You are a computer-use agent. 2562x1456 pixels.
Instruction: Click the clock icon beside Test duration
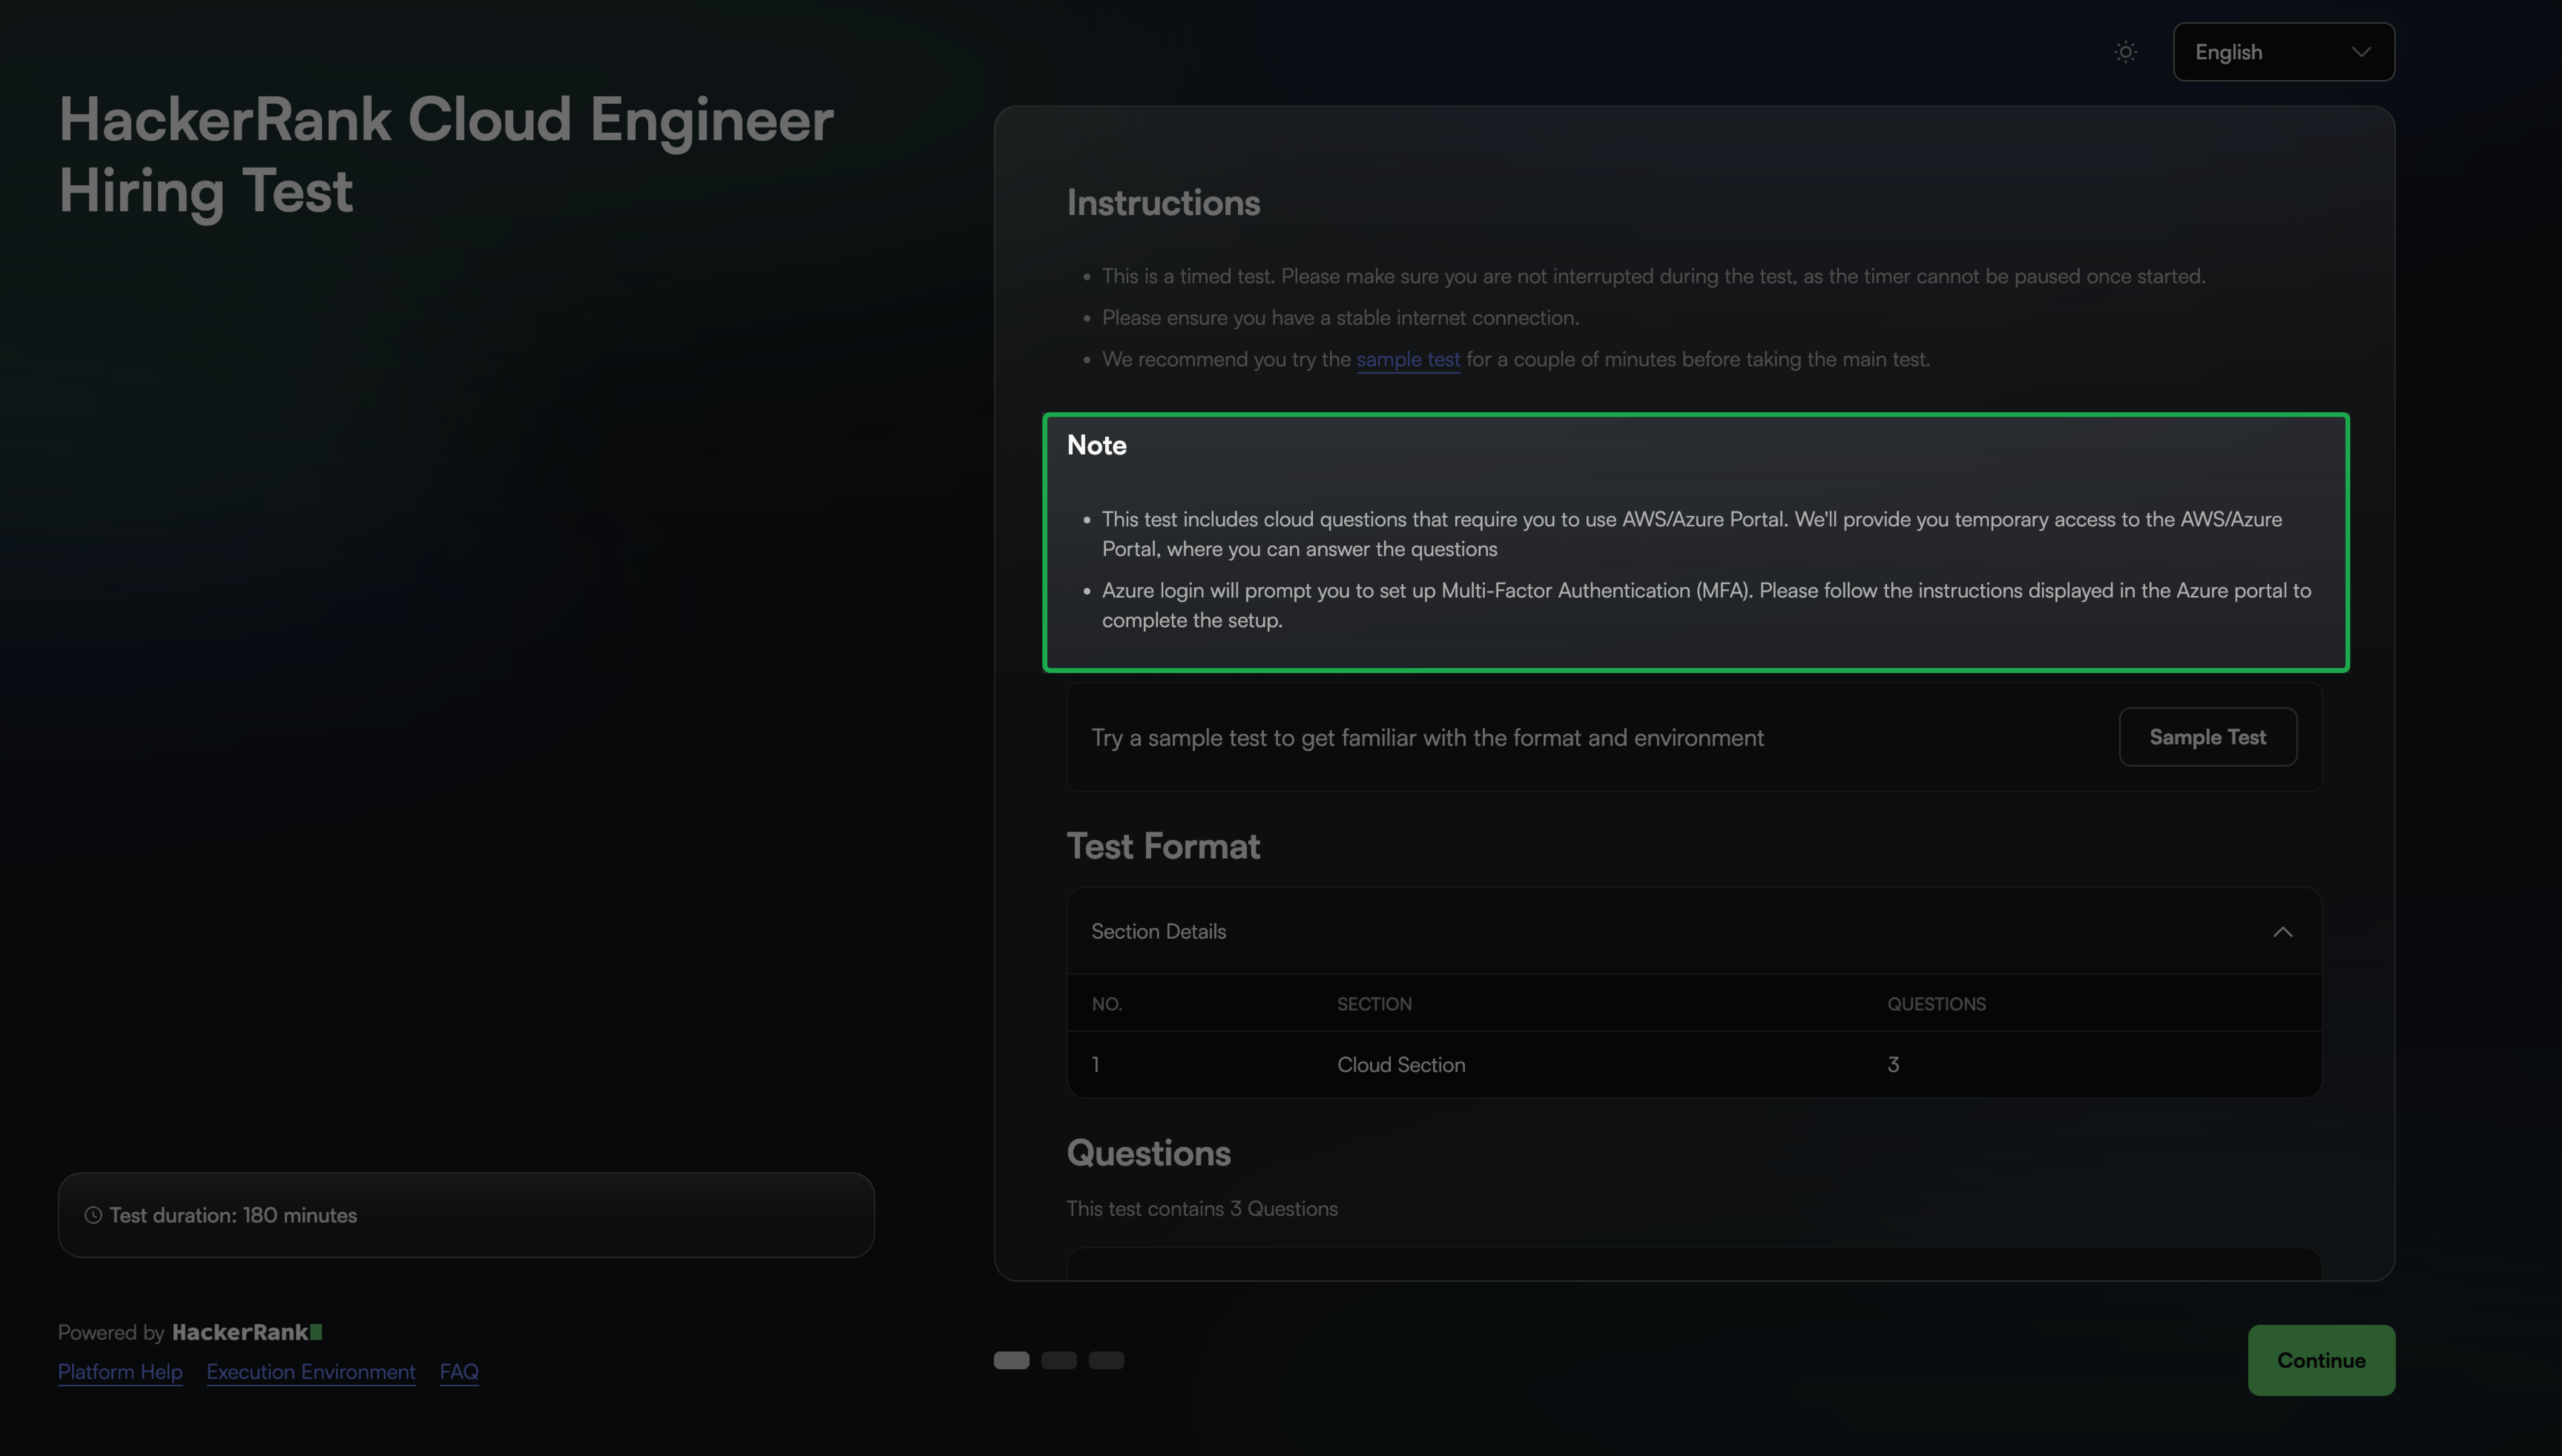click(x=93, y=1215)
